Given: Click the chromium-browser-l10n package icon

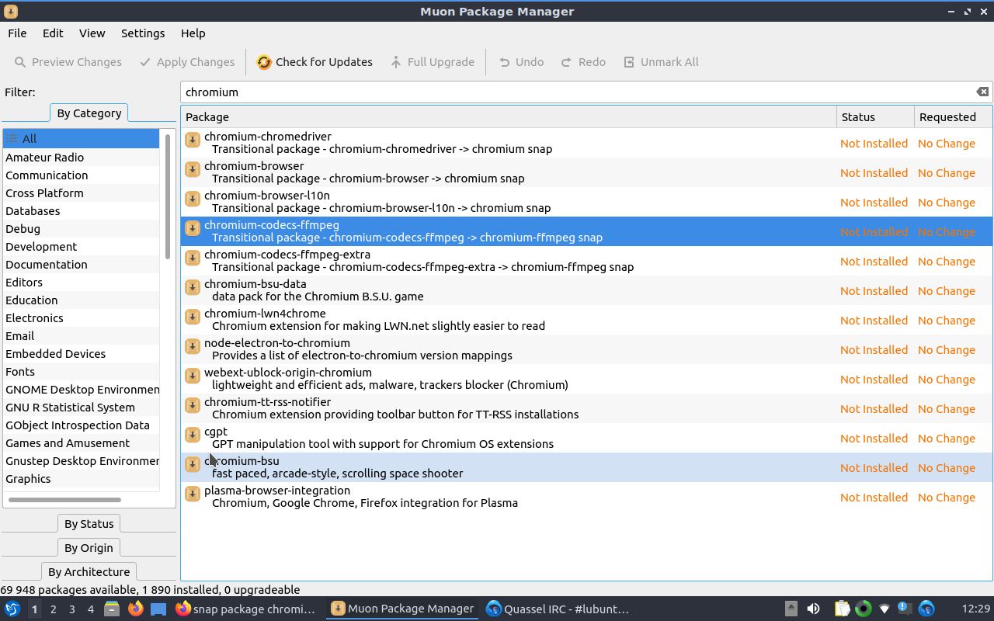Looking at the screenshot, I should (193, 199).
